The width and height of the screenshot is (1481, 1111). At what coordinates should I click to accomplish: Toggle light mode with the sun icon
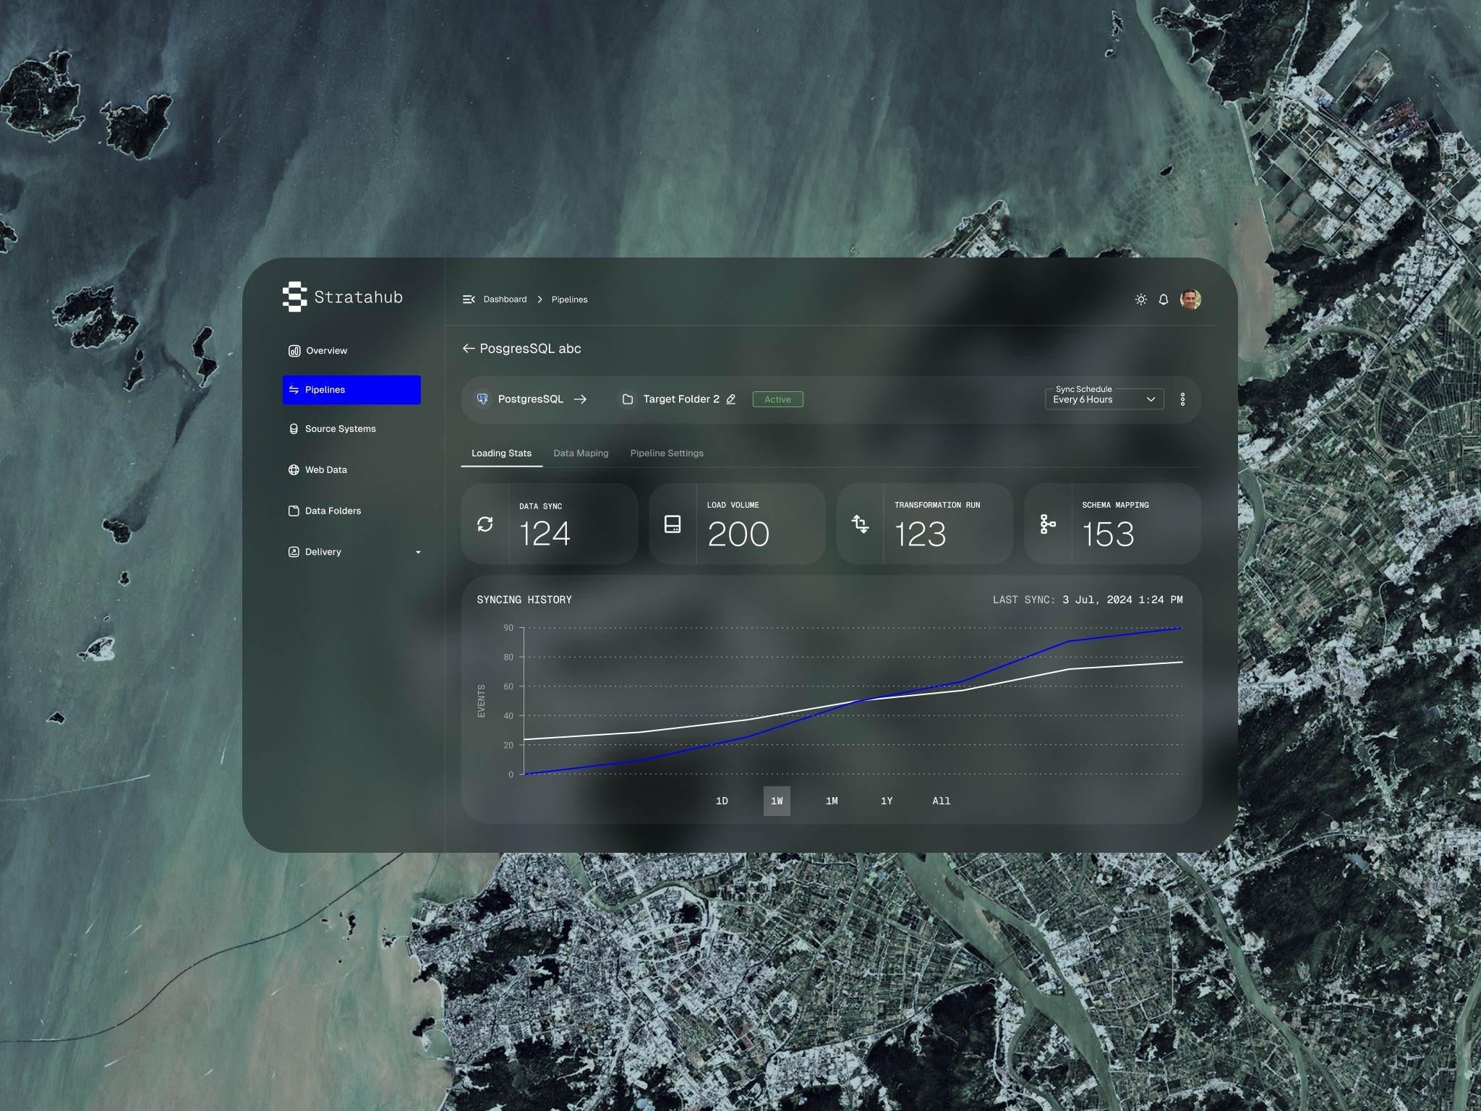[x=1140, y=299]
